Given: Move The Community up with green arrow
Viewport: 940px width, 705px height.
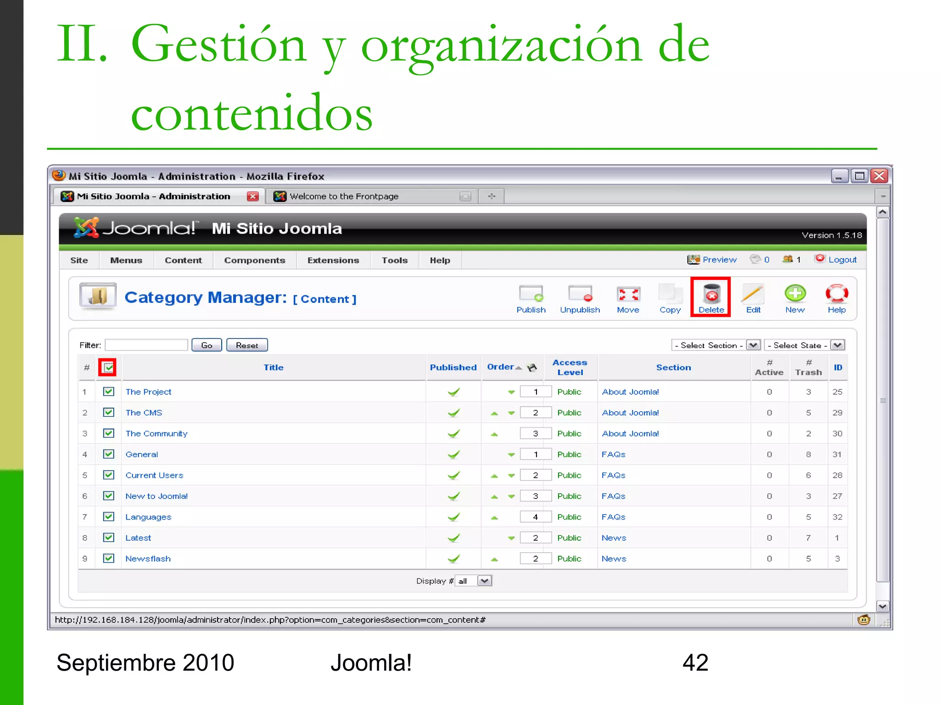Looking at the screenshot, I should 494,434.
